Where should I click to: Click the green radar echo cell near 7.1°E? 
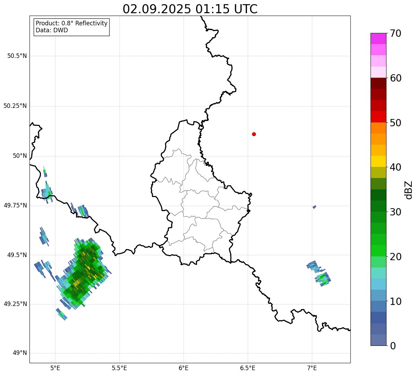click(323, 278)
